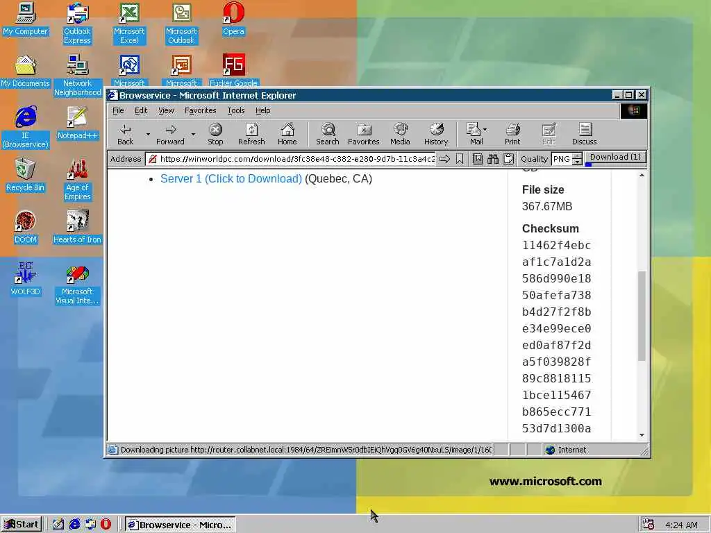Click the bookmarks book icon in address bar

click(x=478, y=159)
